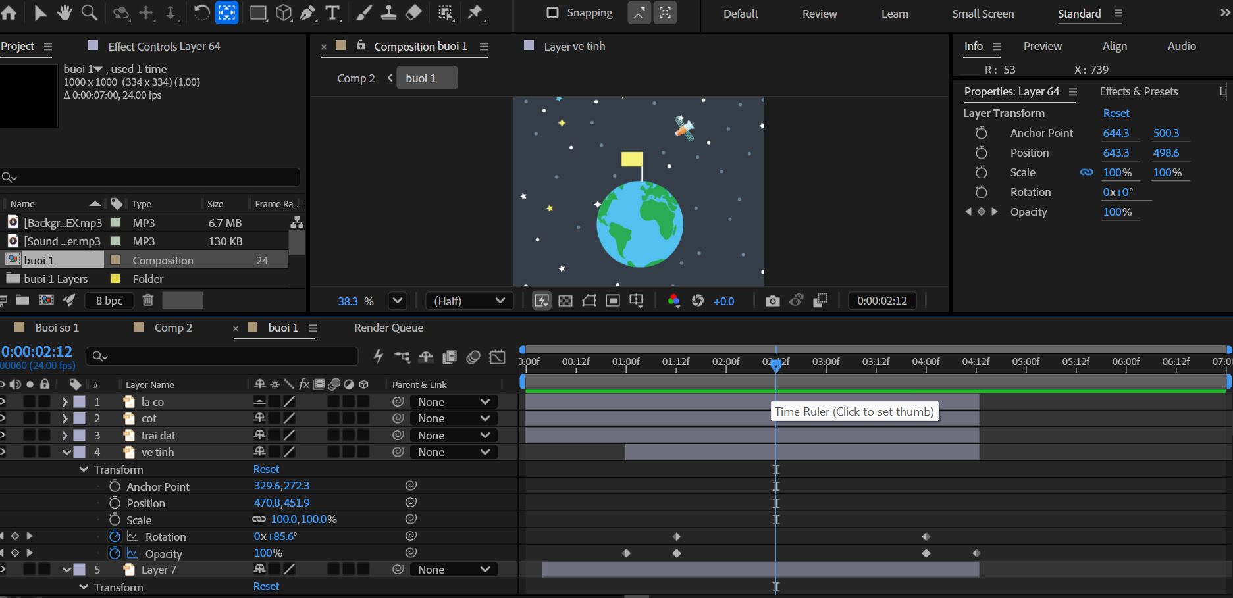
Task: Select the Pen tool
Action: [x=308, y=12]
